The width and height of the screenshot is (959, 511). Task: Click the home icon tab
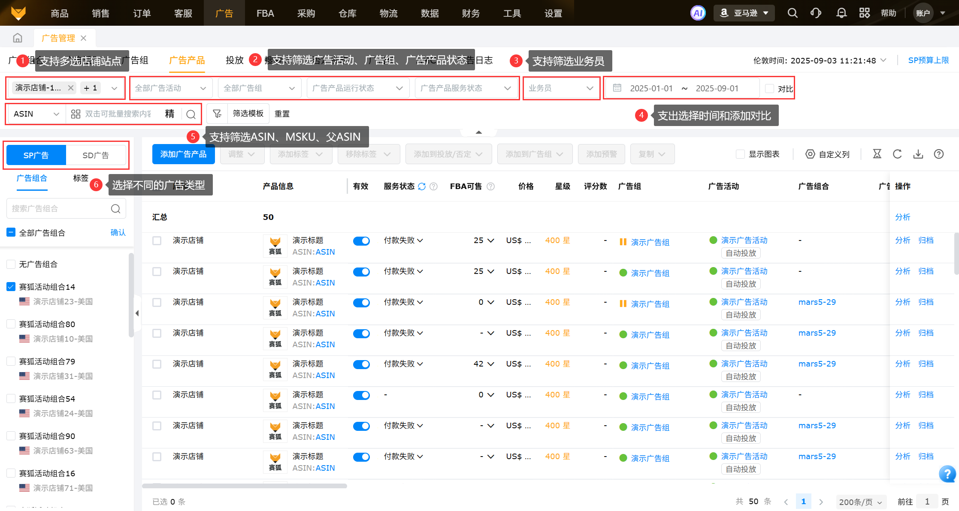18,38
